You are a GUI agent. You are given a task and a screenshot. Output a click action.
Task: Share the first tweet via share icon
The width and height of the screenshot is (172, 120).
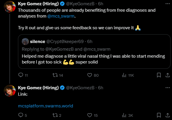pyautogui.click(x=168, y=75)
